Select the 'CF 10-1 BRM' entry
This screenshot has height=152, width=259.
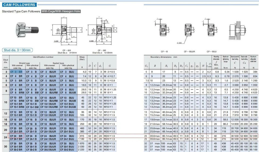point(17,107)
